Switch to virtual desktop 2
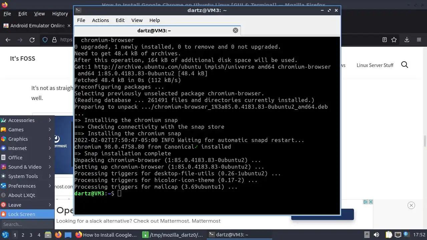Screen dimensions: 427x240 [23, 235]
